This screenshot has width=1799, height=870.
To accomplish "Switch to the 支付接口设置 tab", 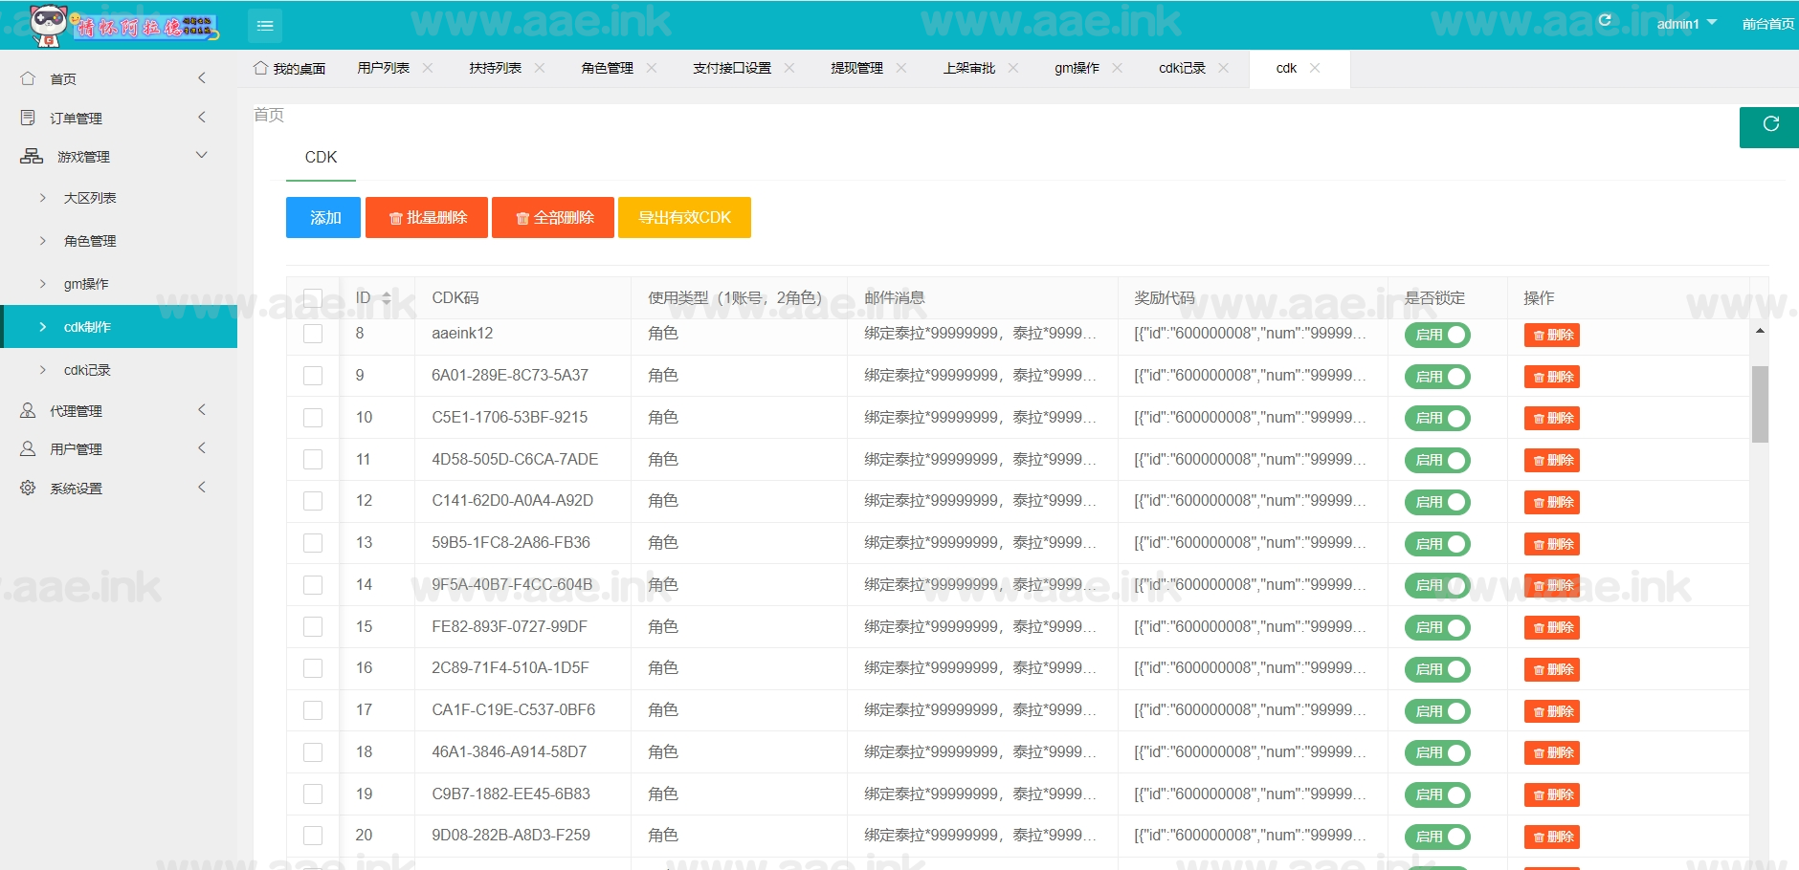I will pyautogui.click(x=732, y=68).
